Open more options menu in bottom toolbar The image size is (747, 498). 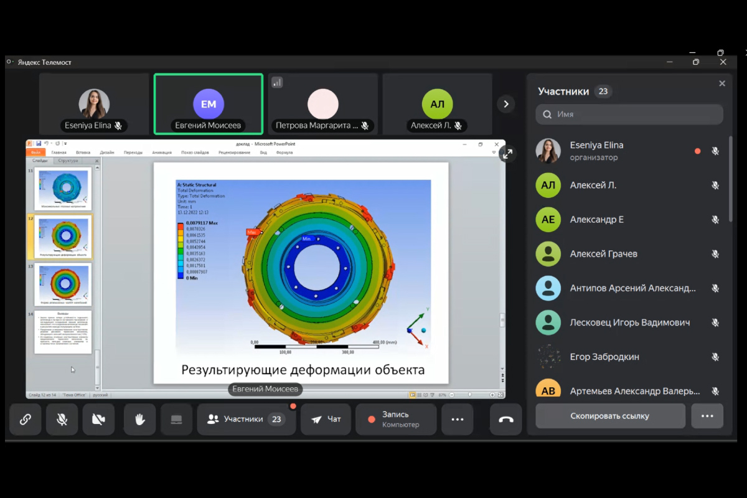click(458, 419)
